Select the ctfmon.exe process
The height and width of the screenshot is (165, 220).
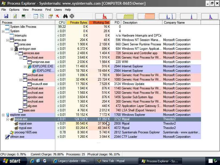[x=101, y=137]
